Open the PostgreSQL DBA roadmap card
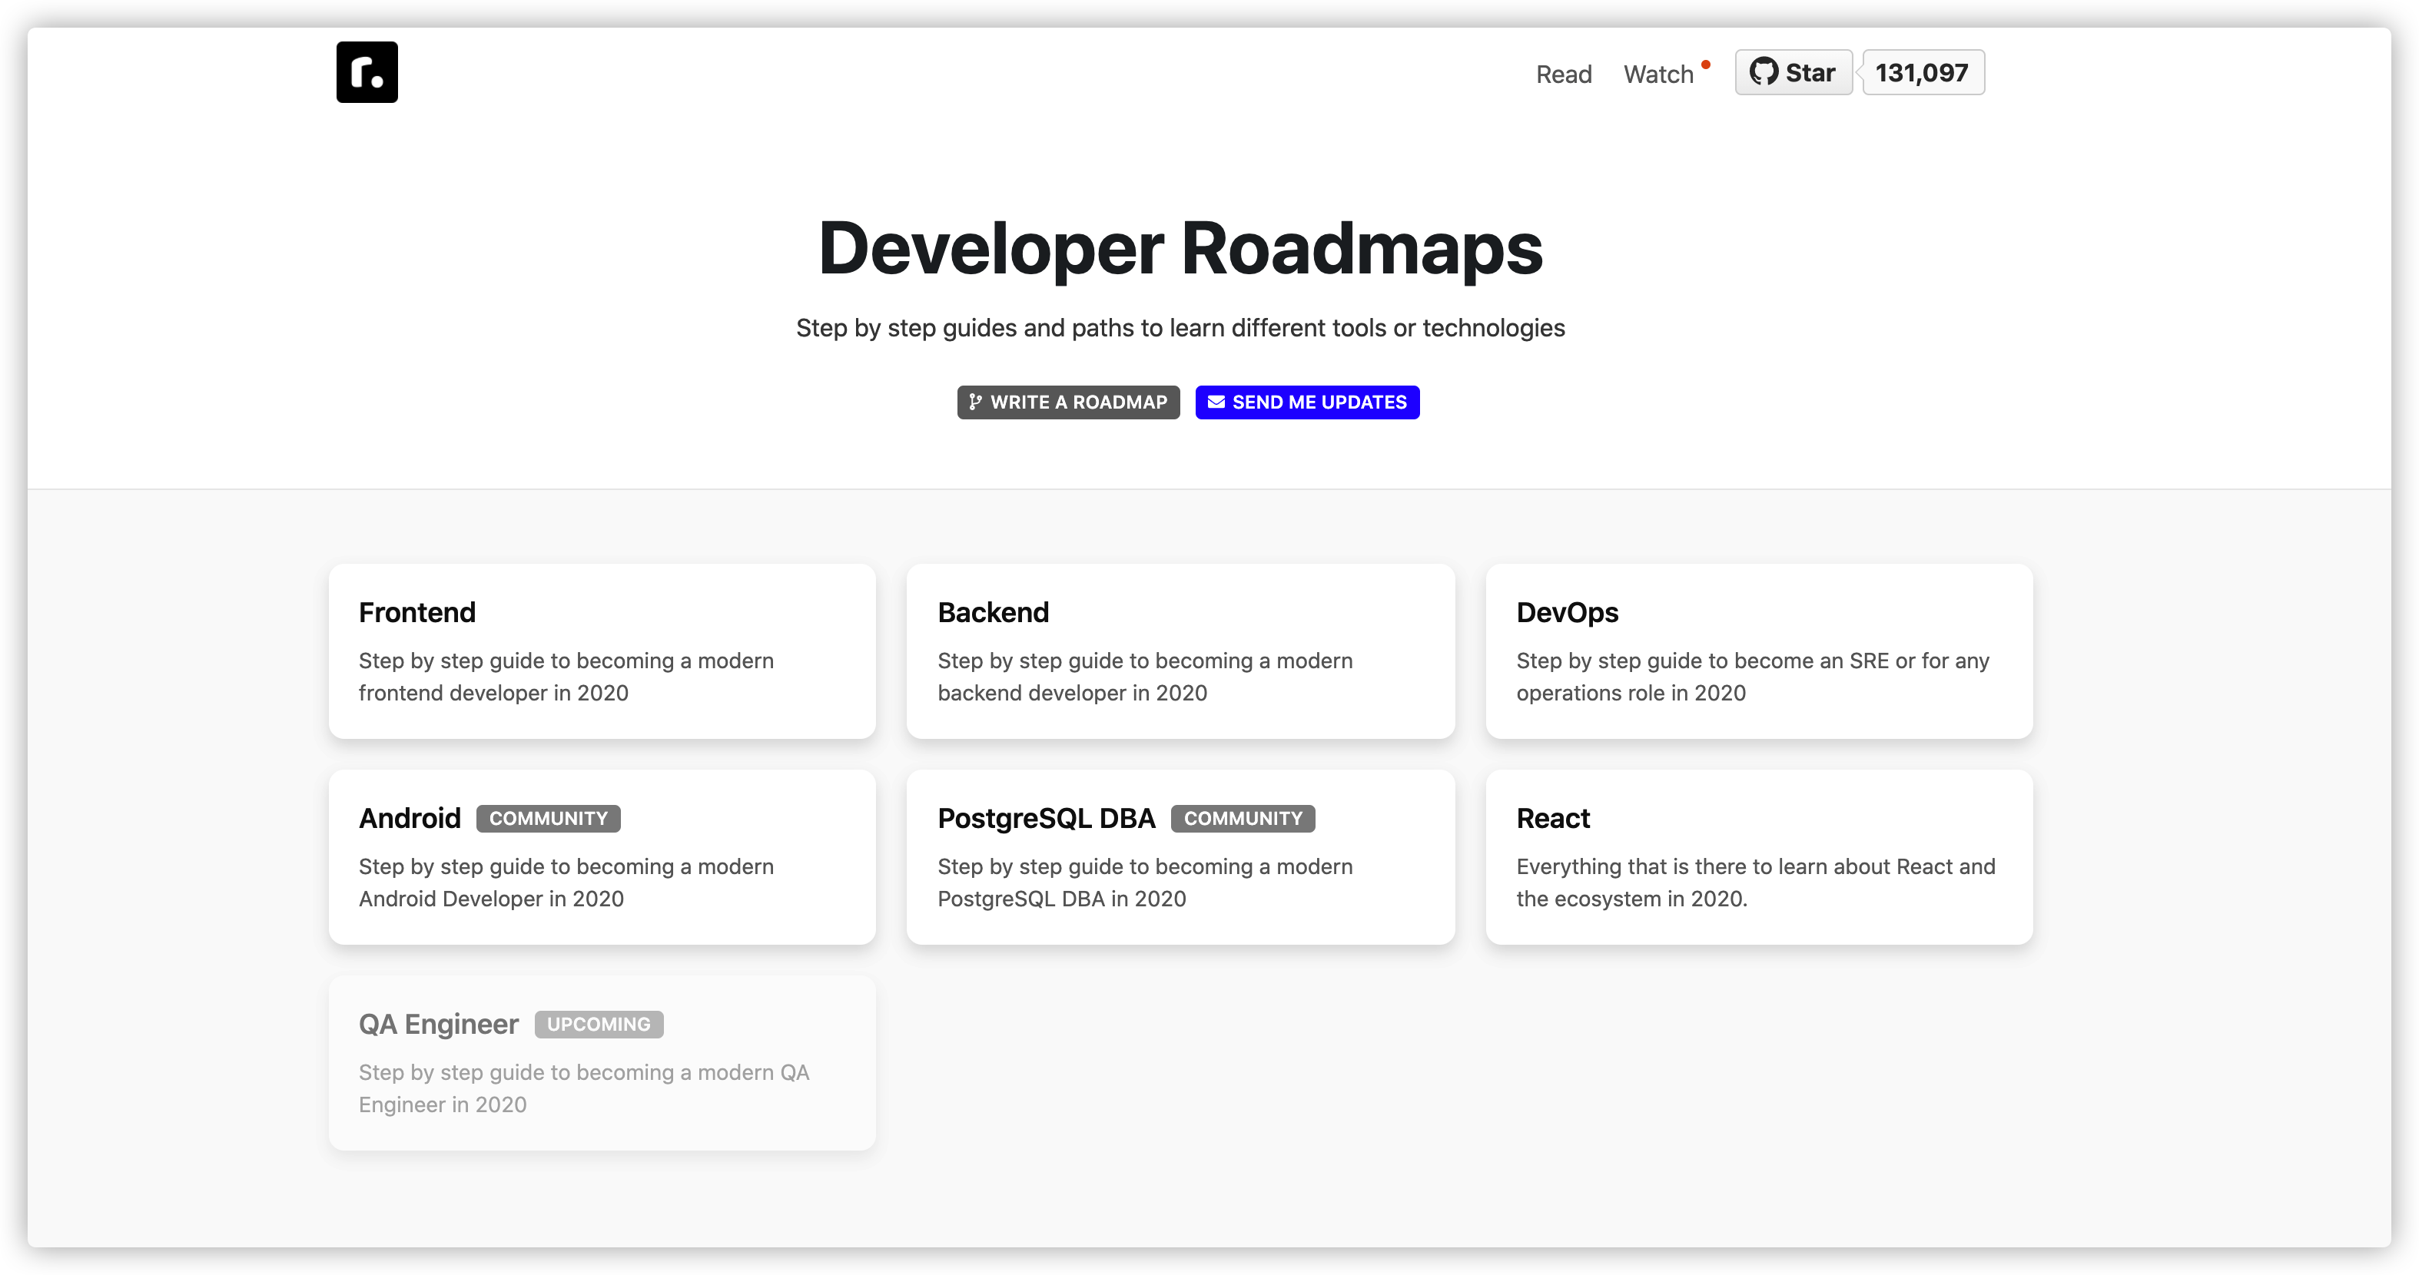2419x1275 pixels. [x=1180, y=857]
